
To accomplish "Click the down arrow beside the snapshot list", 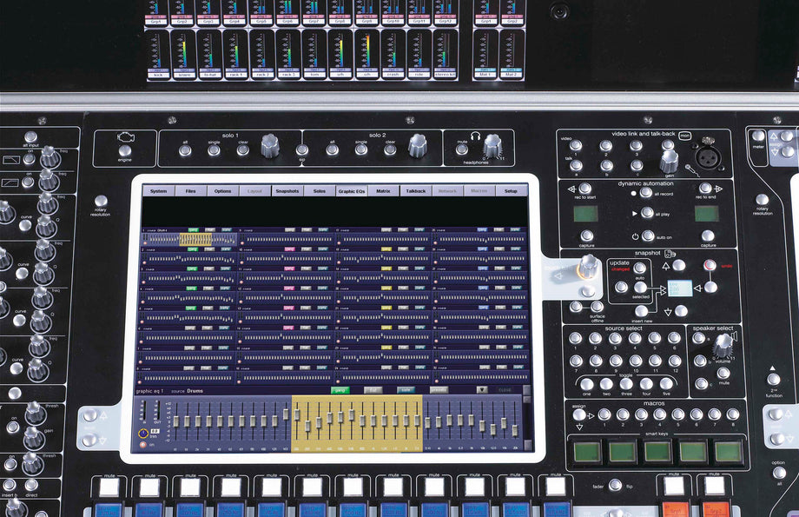I will [681, 309].
